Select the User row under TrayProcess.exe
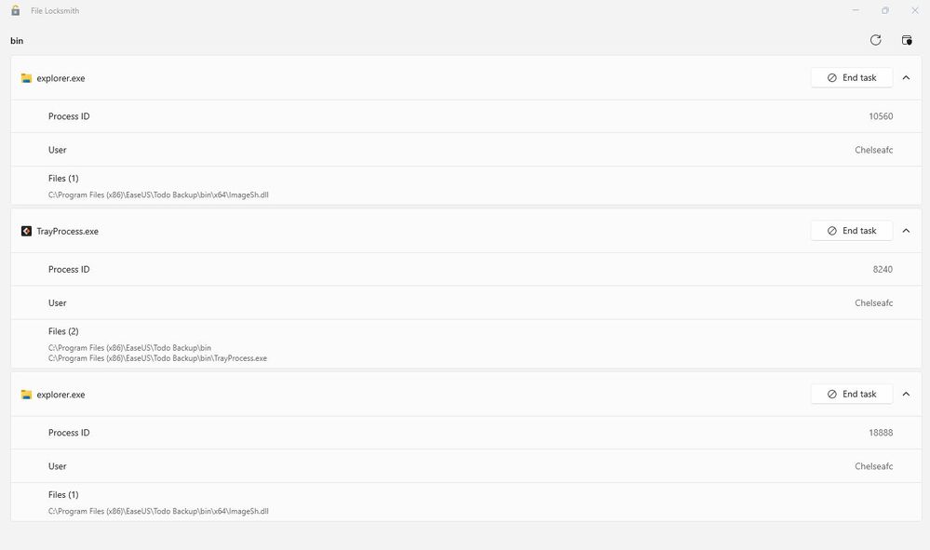The image size is (930, 550). tap(465, 302)
